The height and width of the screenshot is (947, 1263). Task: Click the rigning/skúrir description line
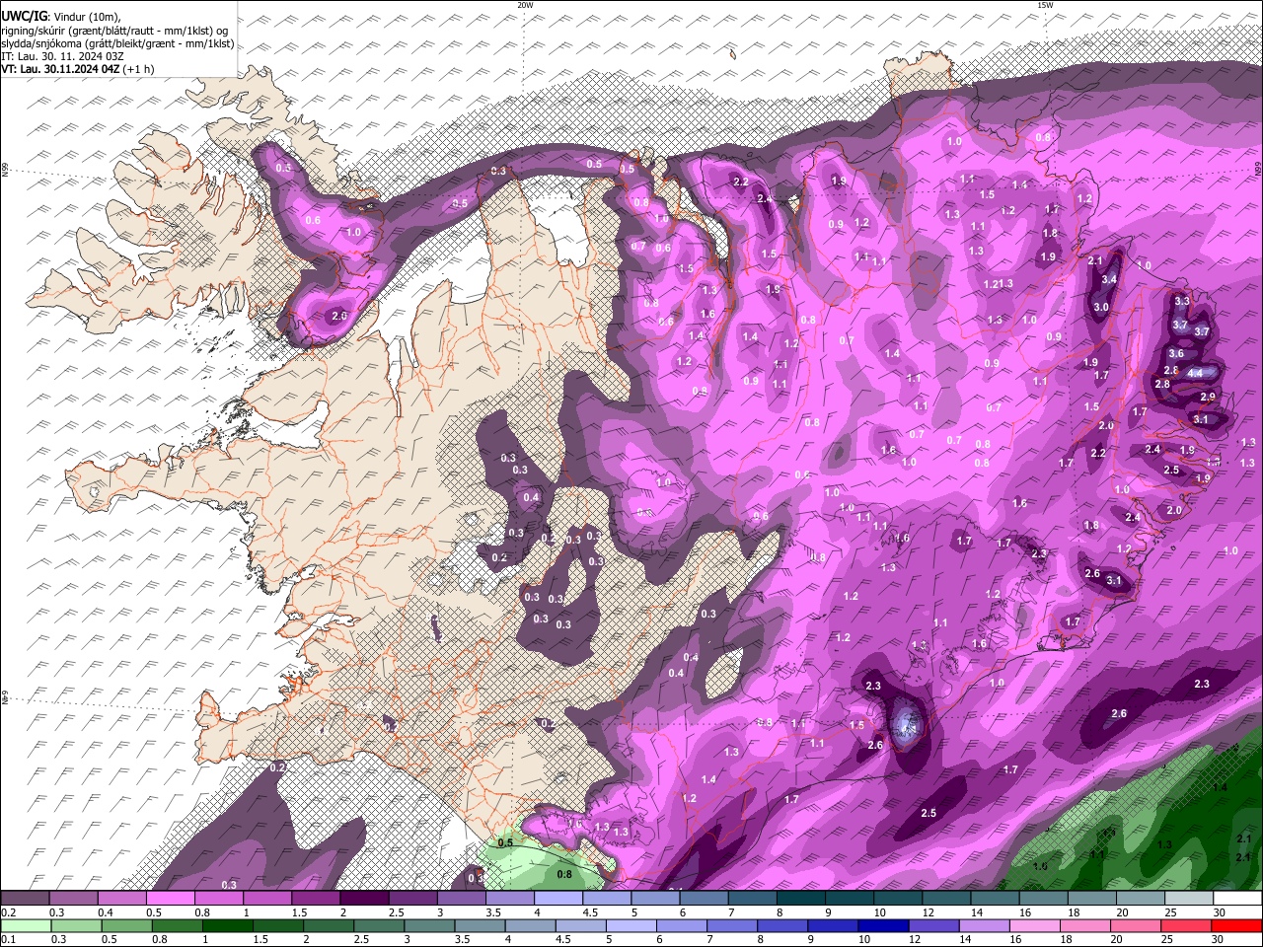click(x=113, y=31)
